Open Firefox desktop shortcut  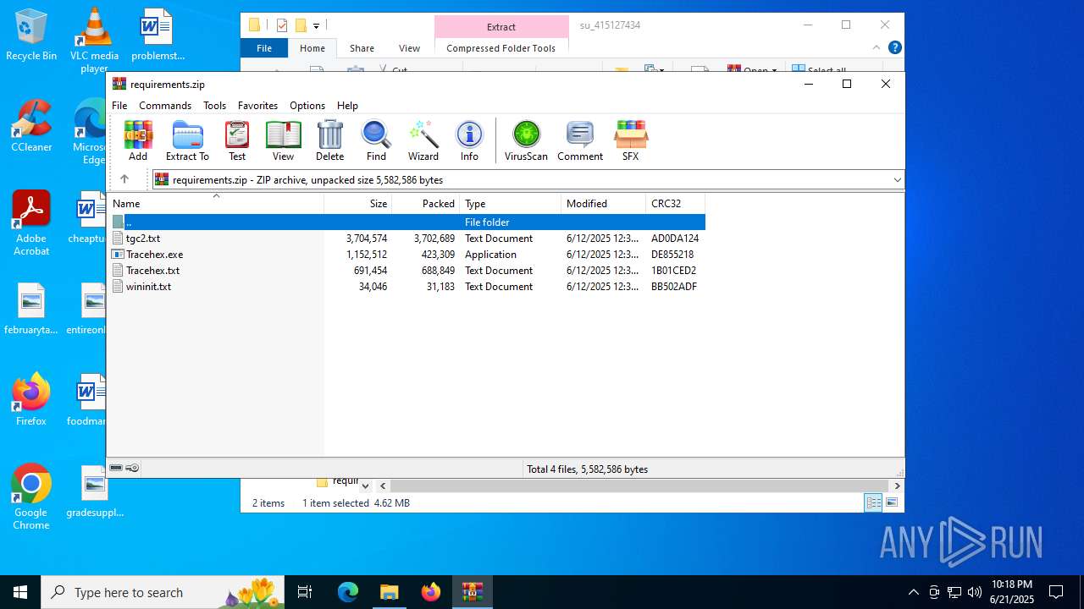pyautogui.click(x=31, y=400)
